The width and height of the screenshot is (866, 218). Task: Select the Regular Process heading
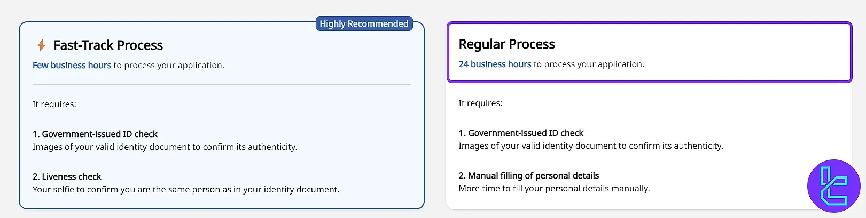point(506,44)
